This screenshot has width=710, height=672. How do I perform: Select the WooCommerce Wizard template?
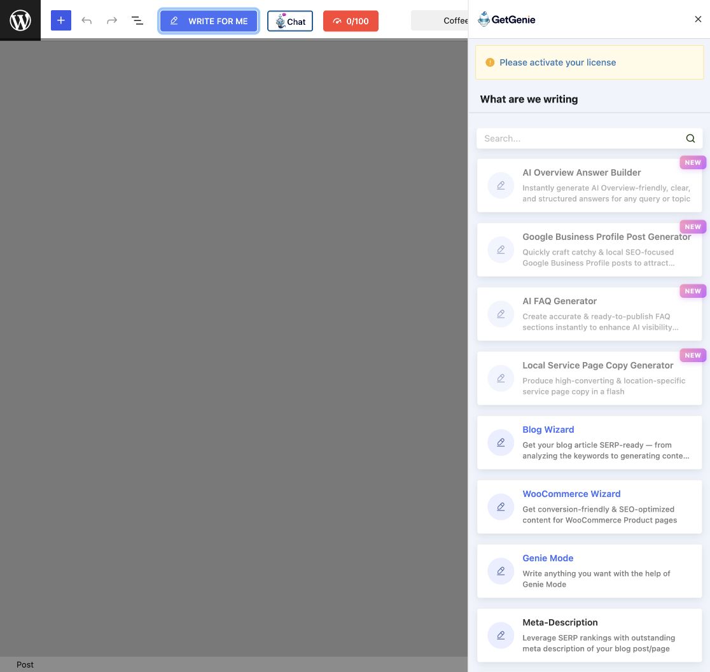(x=590, y=507)
